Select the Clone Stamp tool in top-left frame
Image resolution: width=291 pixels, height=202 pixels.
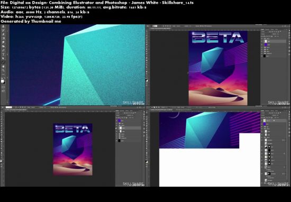tap(3, 26)
